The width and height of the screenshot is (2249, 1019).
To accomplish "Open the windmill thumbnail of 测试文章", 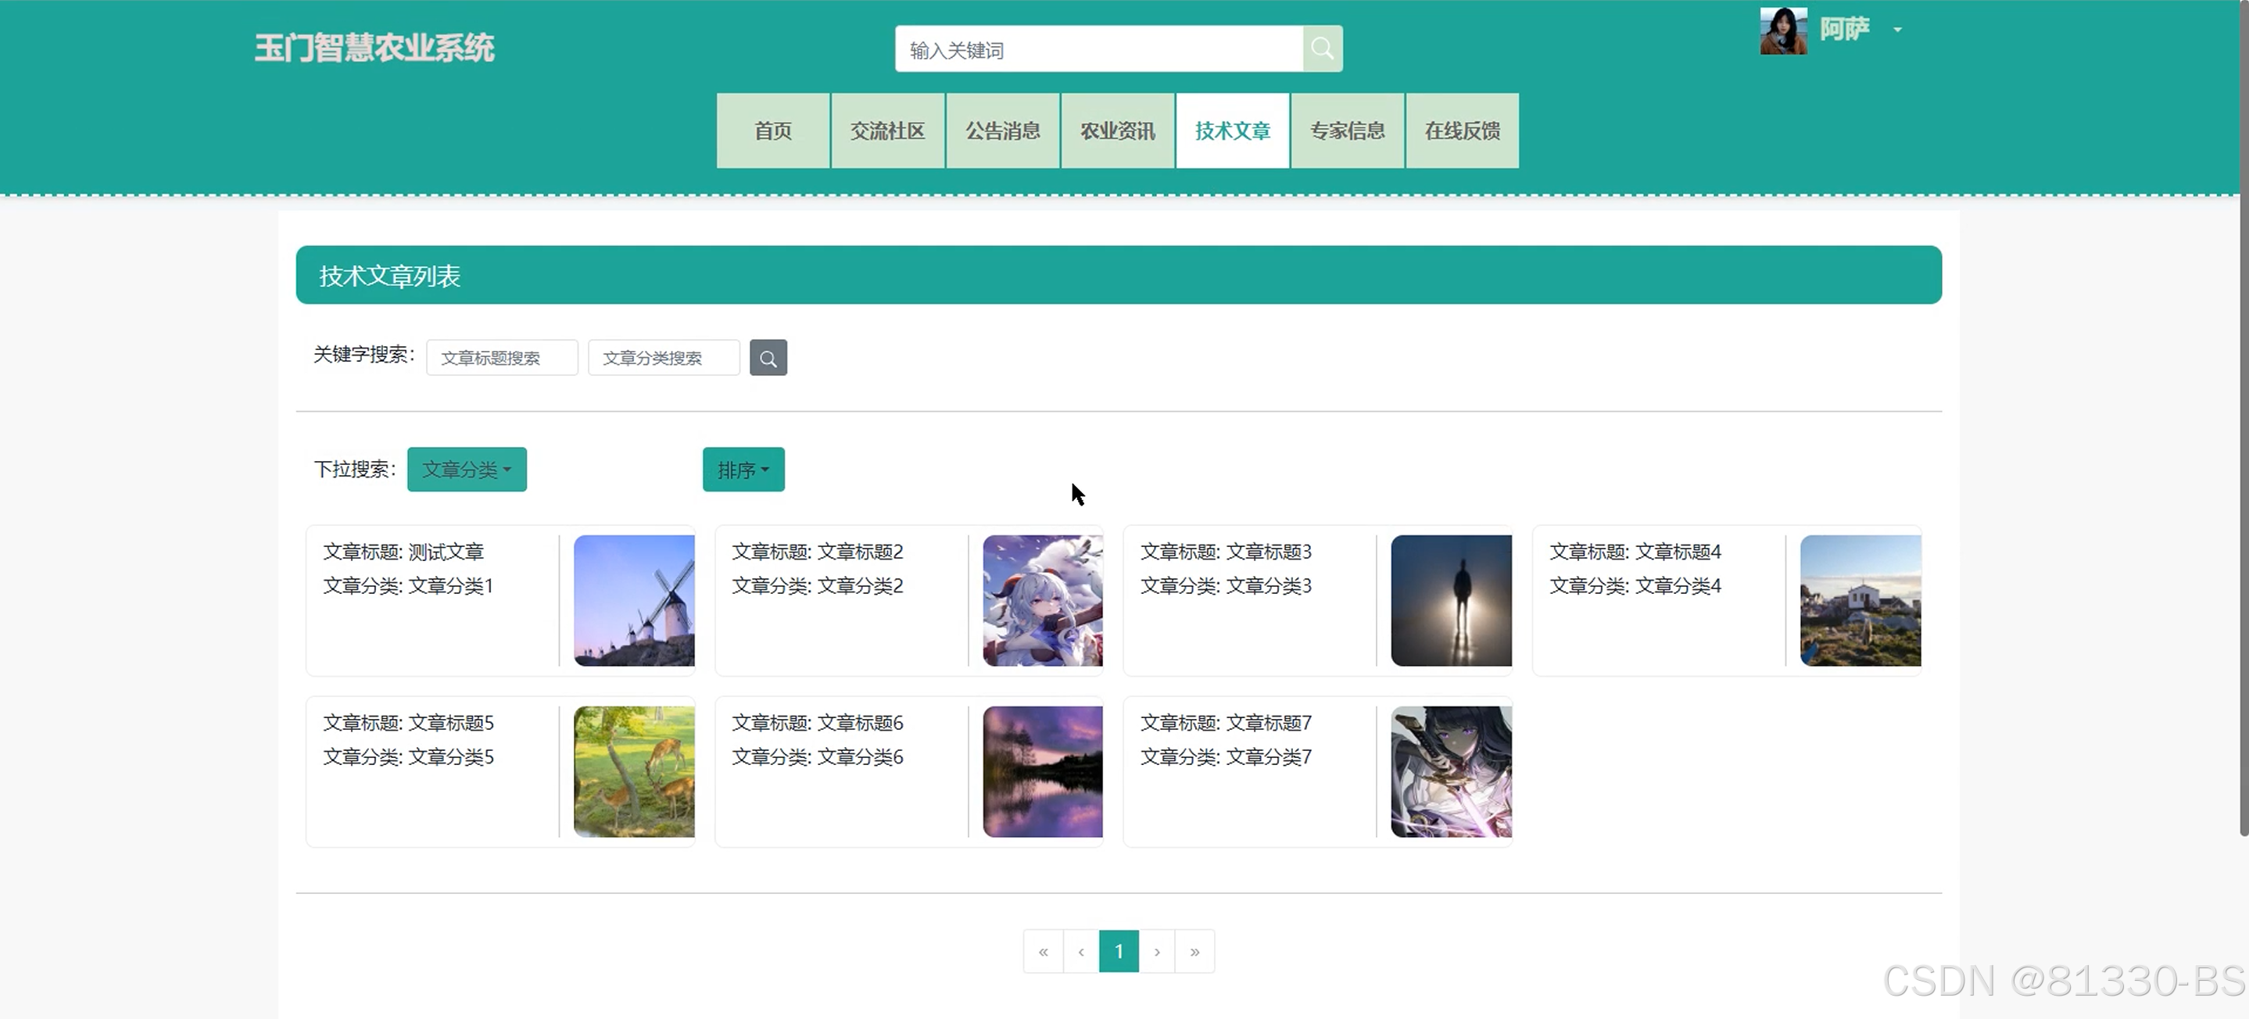I will [634, 600].
